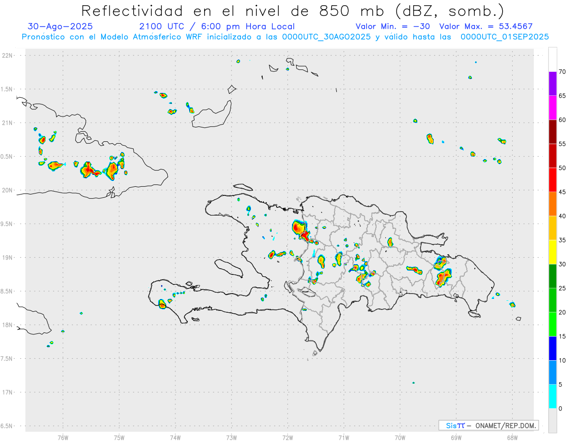Click the '71W' longitude axis label
575x444 pixels.
click(x=344, y=437)
